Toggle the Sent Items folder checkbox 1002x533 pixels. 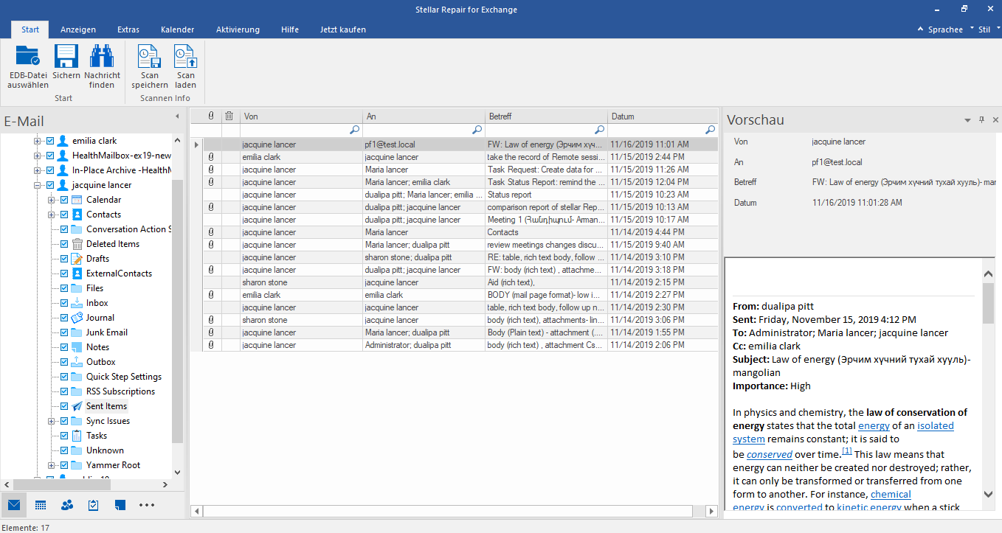[64, 406]
